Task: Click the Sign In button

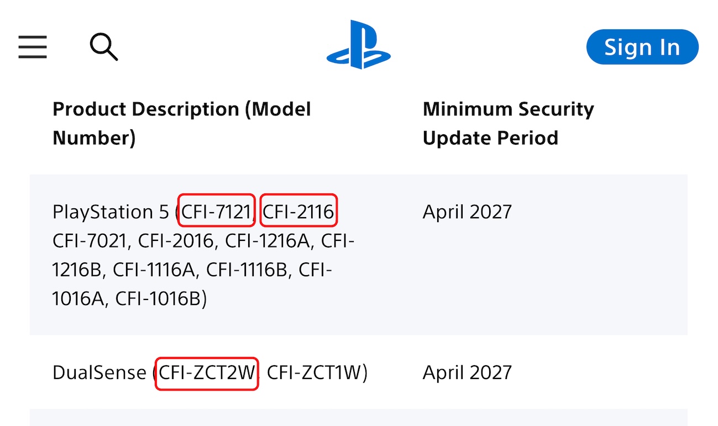Action: click(x=642, y=47)
